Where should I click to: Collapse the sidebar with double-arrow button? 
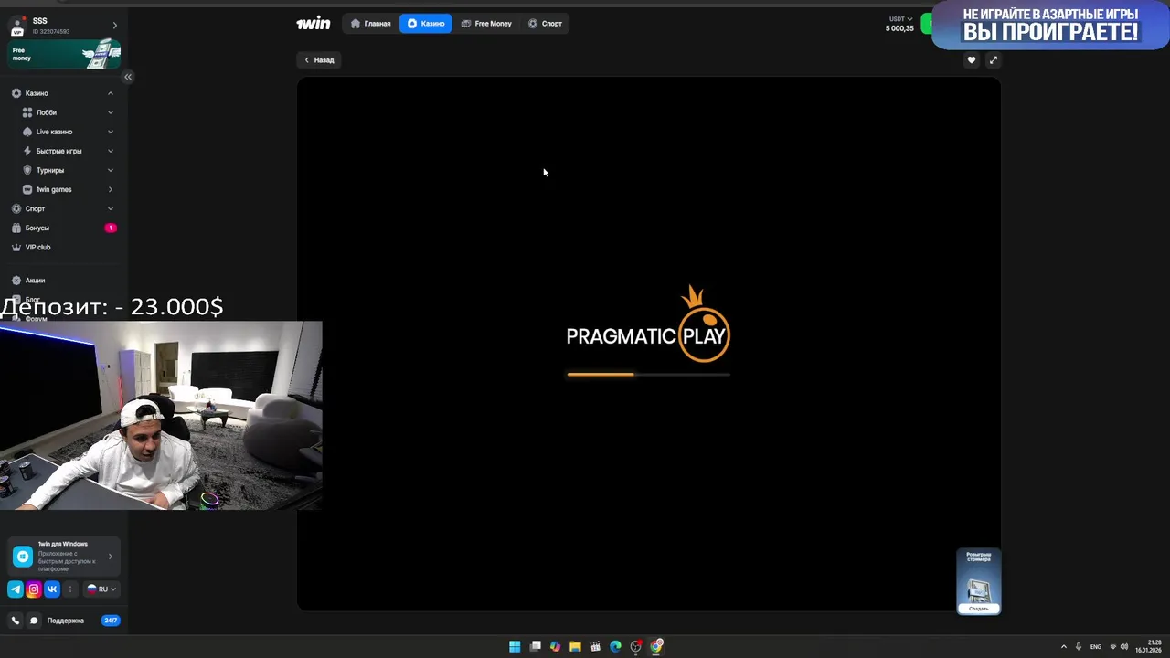[128, 77]
